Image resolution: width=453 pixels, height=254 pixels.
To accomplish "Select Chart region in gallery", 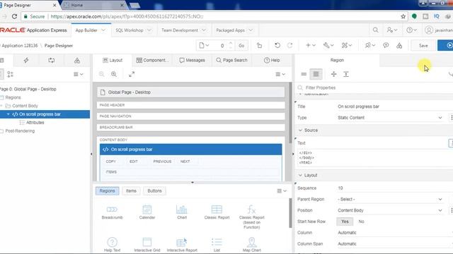I will click(x=182, y=212).
